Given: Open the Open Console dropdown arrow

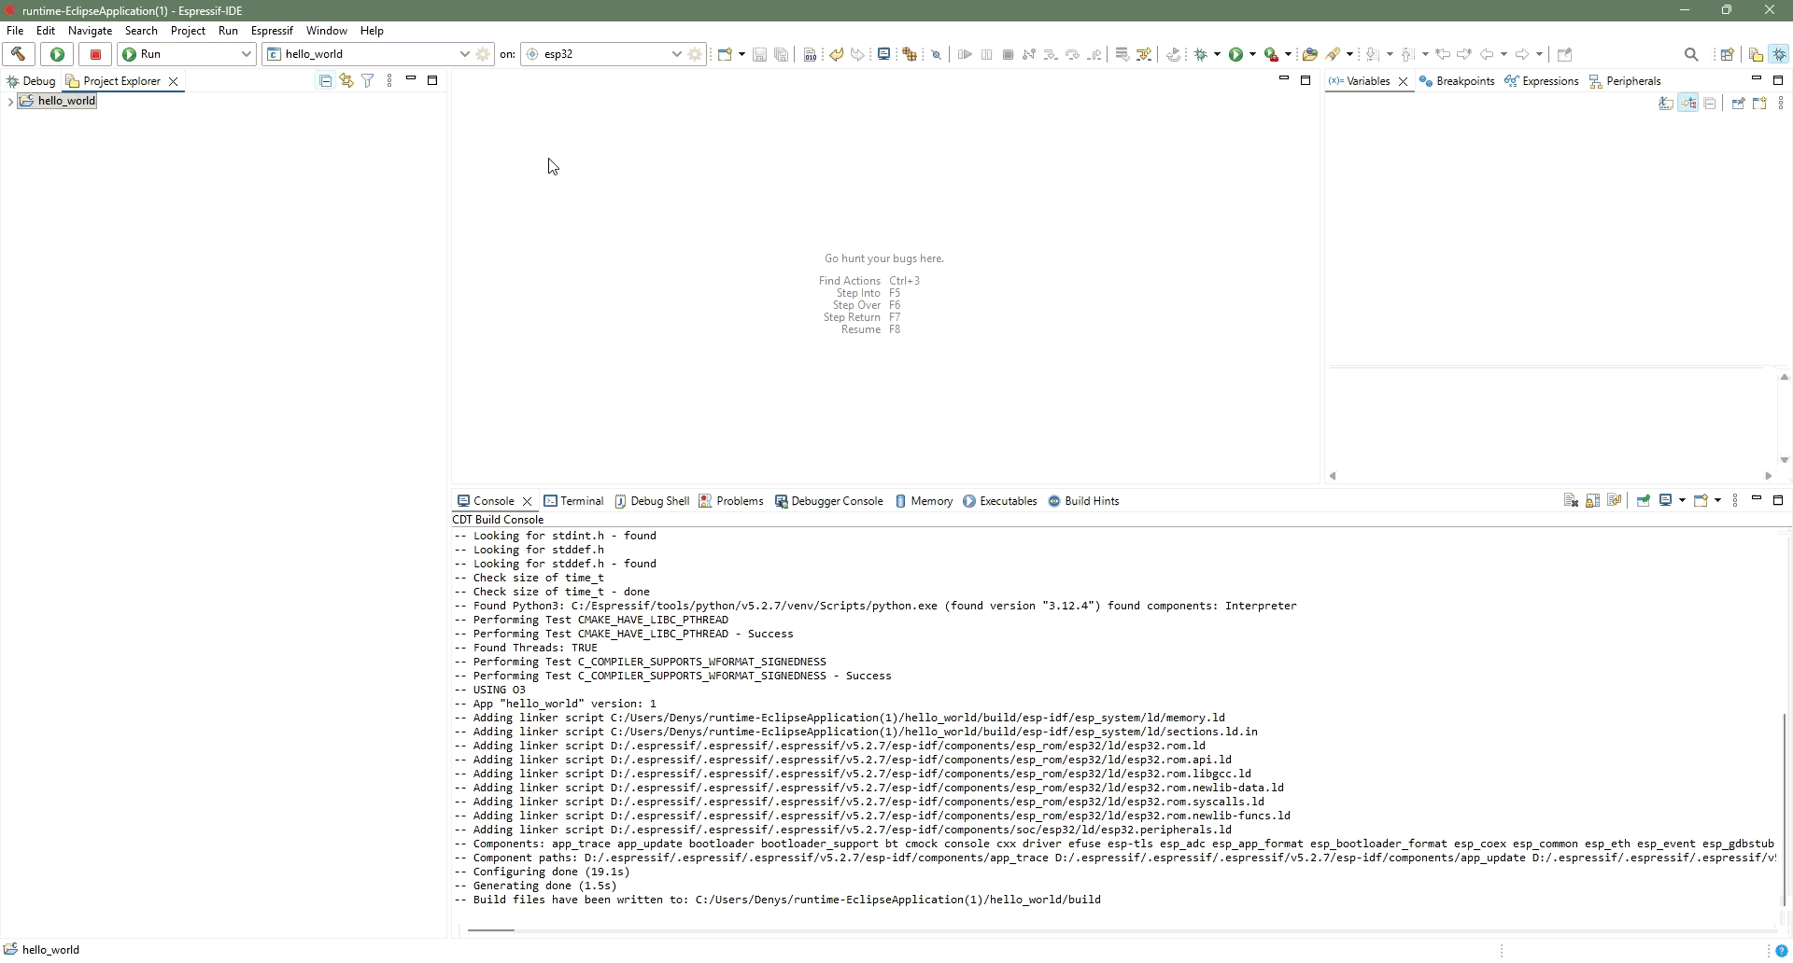Looking at the screenshot, I should [x=1717, y=501].
